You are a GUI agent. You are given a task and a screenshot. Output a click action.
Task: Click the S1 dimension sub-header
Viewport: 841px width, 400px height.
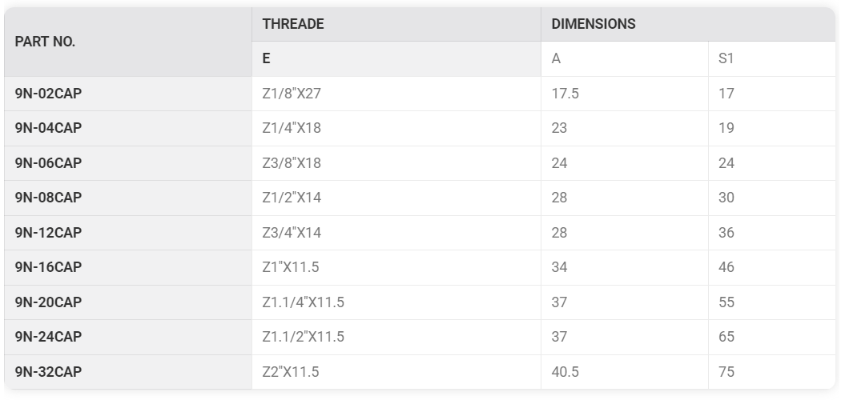[x=772, y=59]
